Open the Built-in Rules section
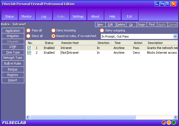This screenshot has height=126, width=179. (x=13, y=63)
